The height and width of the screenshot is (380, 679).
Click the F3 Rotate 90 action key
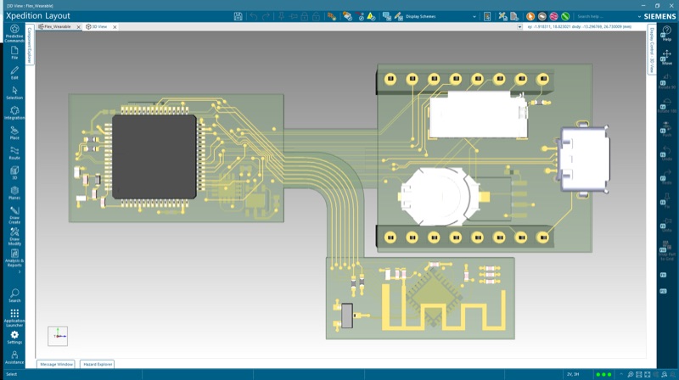pyautogui.click(x=666, y=81)
